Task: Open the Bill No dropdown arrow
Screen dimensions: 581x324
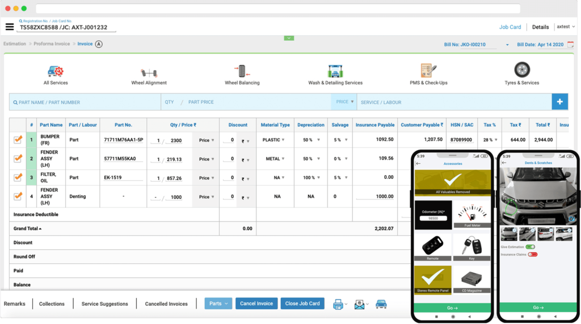Action: pos(507,45)
